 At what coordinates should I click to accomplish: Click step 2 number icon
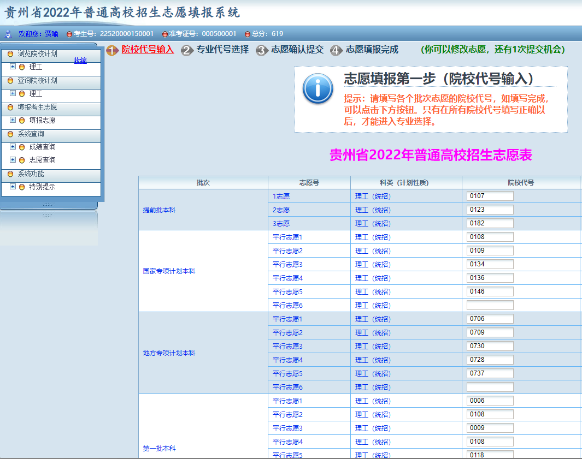coord(187,50)
